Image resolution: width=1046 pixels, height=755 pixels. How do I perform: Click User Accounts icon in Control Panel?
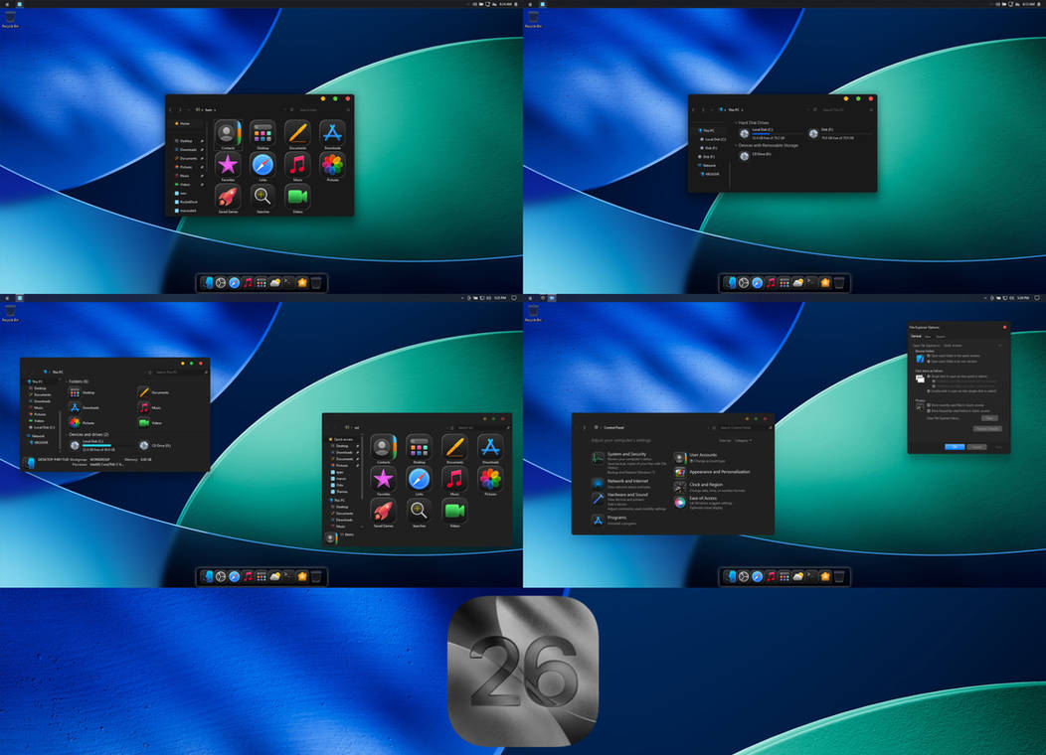click(x=680, y=458)
